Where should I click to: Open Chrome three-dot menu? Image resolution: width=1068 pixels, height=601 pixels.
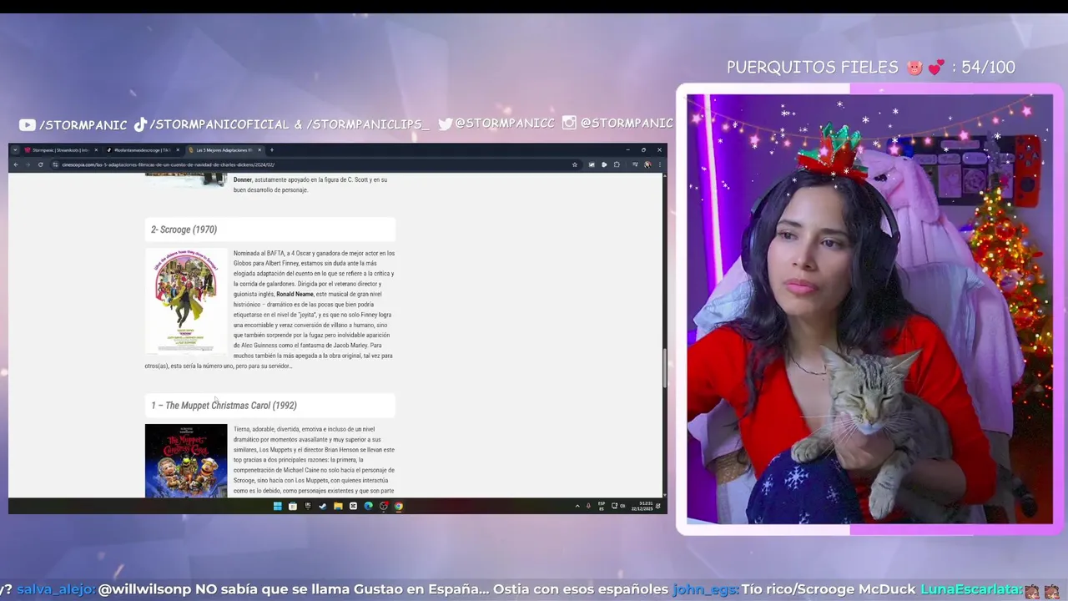click(x=660, y=164)
